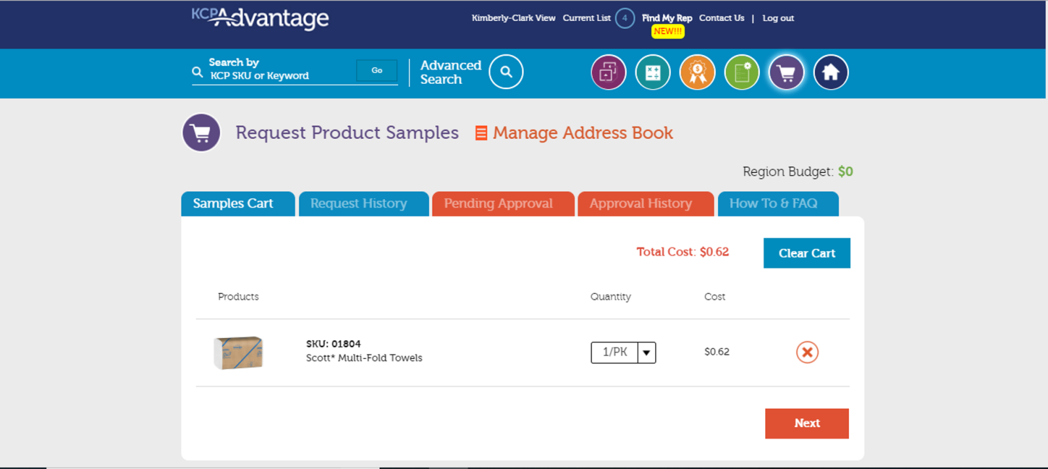The image size is (1048, 469).
Task: Click the Request Product Samples heading
Action: point(347,133)
